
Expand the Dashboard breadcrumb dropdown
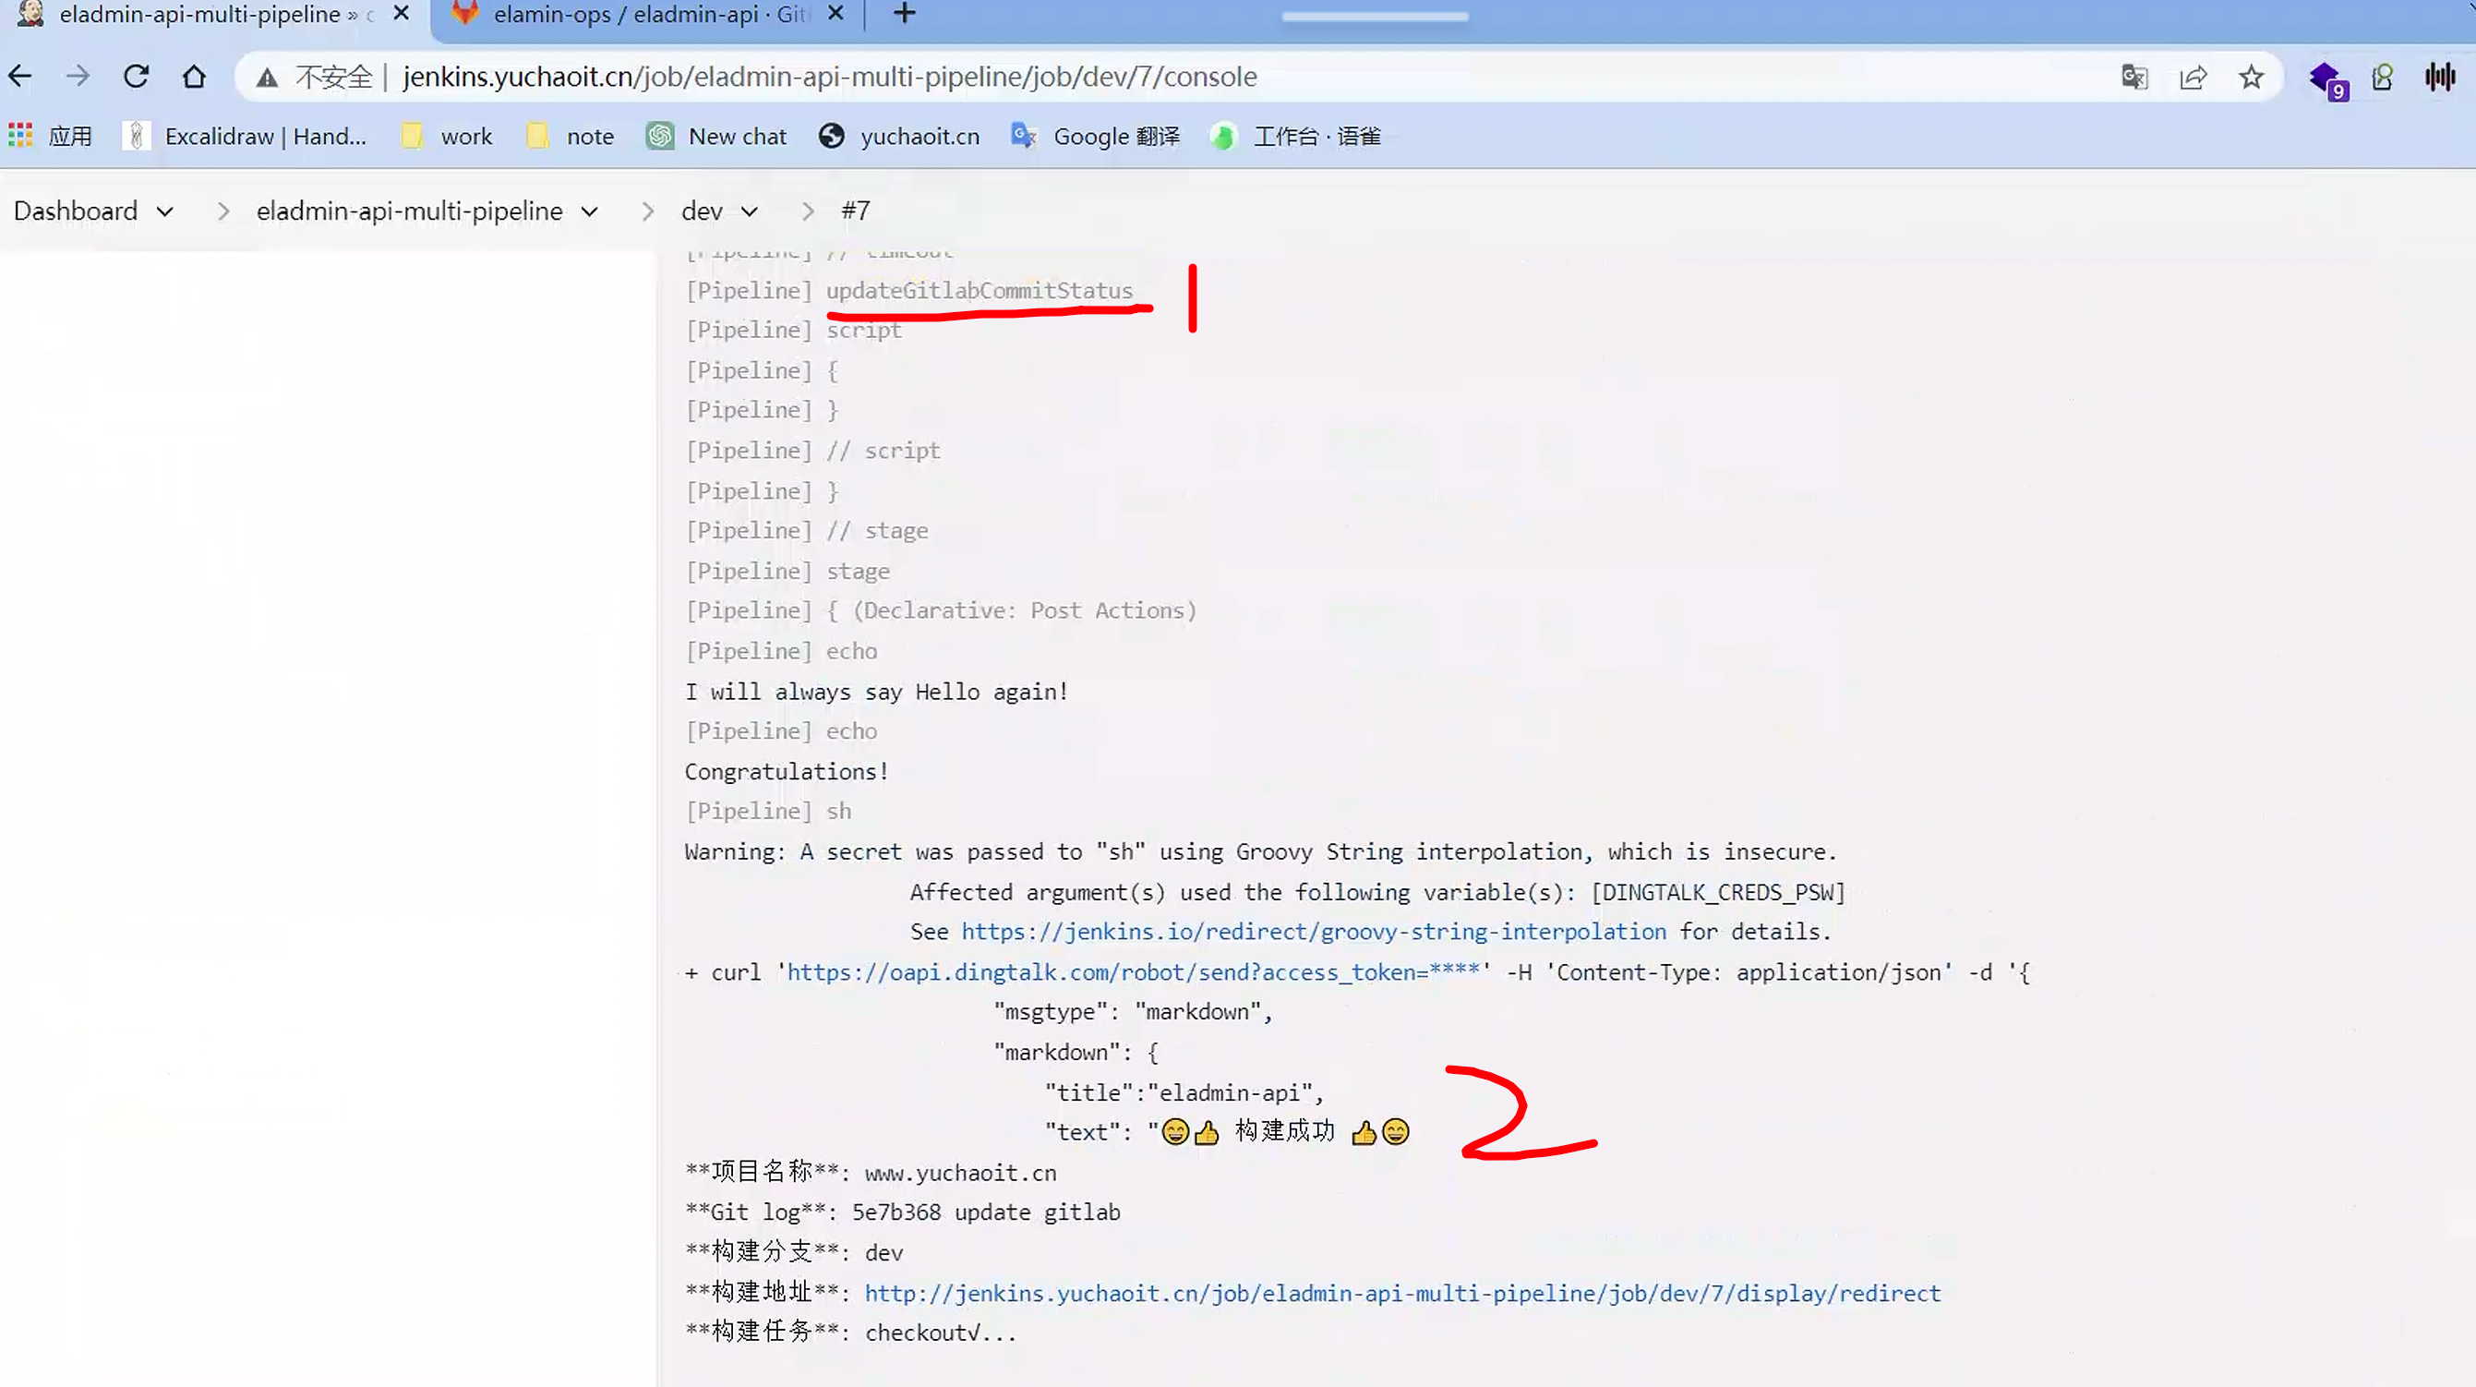pos(165,211)
